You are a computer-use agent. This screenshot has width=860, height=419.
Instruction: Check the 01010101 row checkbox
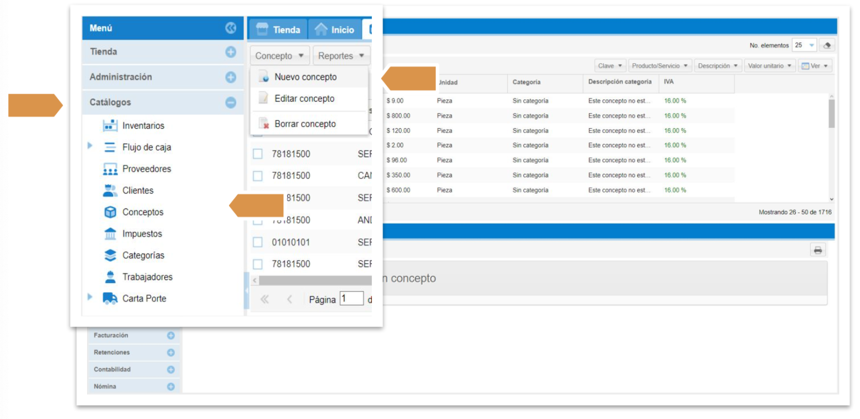pyautogui.click(x=258, y=242)
